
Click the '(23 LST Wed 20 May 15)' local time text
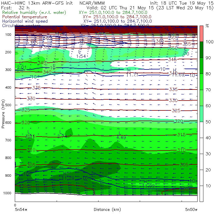(x=185, y=8)
